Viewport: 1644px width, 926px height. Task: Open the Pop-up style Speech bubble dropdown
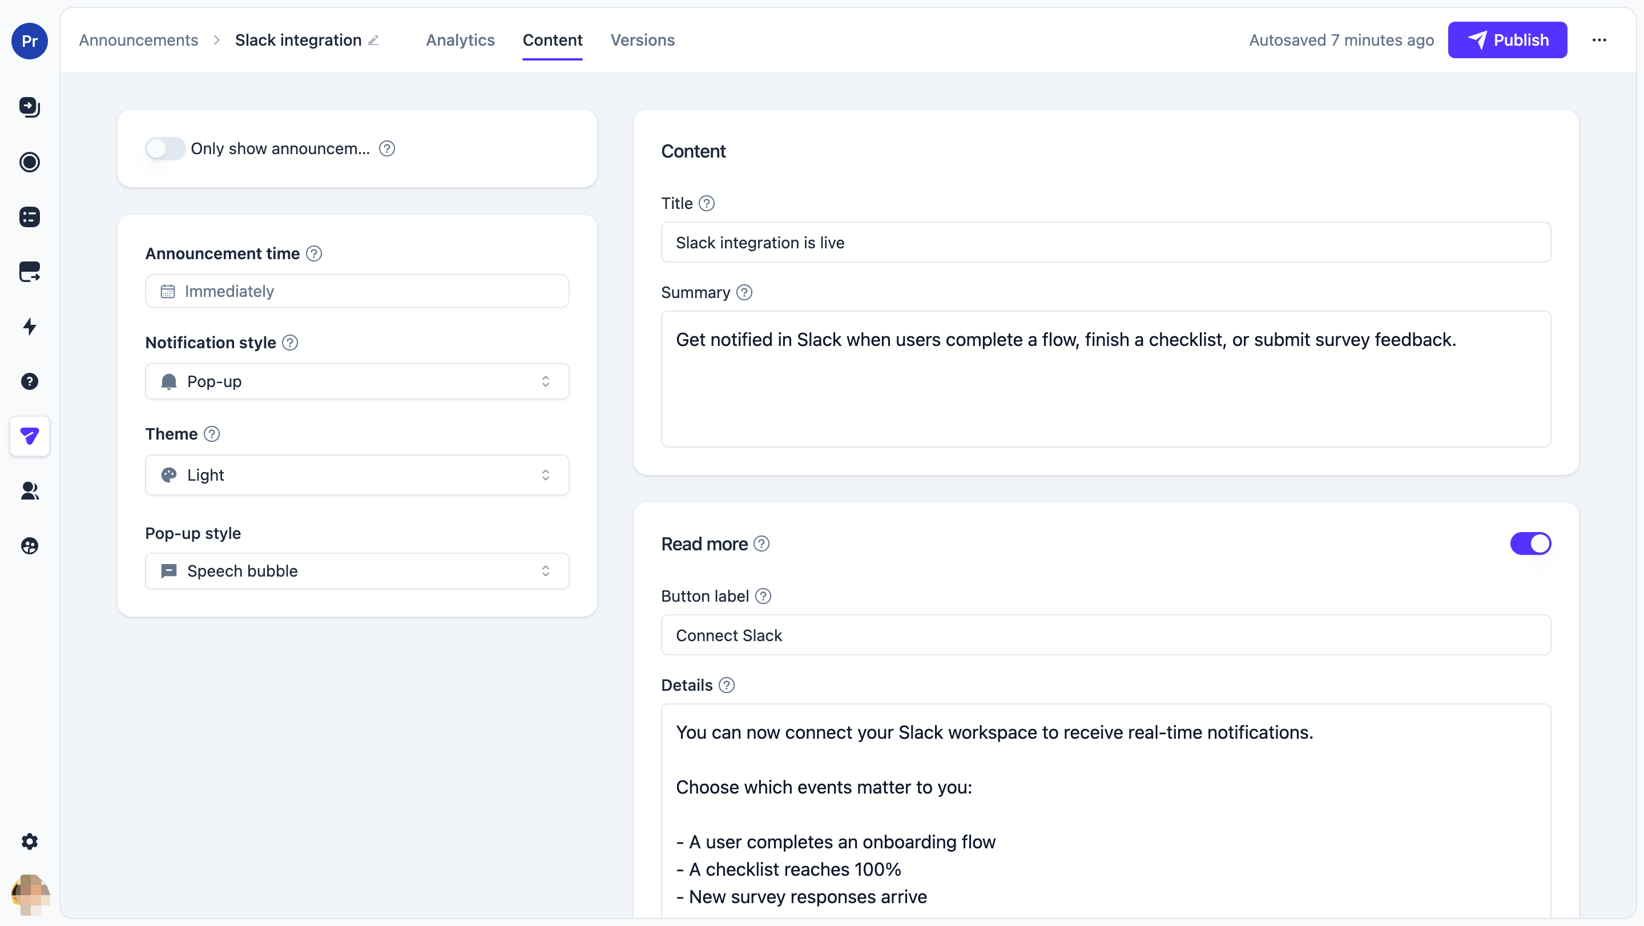pos(357,571)
